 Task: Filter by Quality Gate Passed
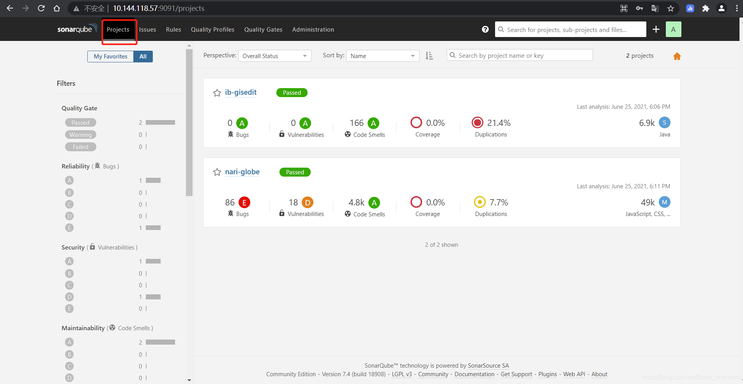(x=81, y=122)
